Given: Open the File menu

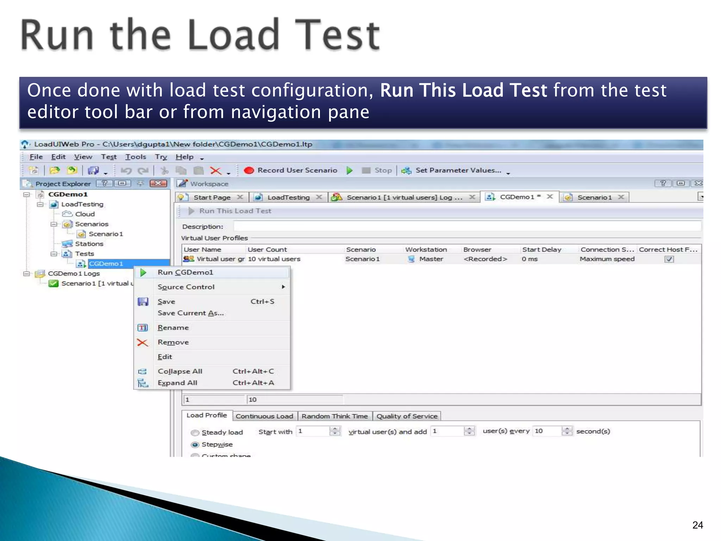Looking at the screenshot, I should (36, 157).
